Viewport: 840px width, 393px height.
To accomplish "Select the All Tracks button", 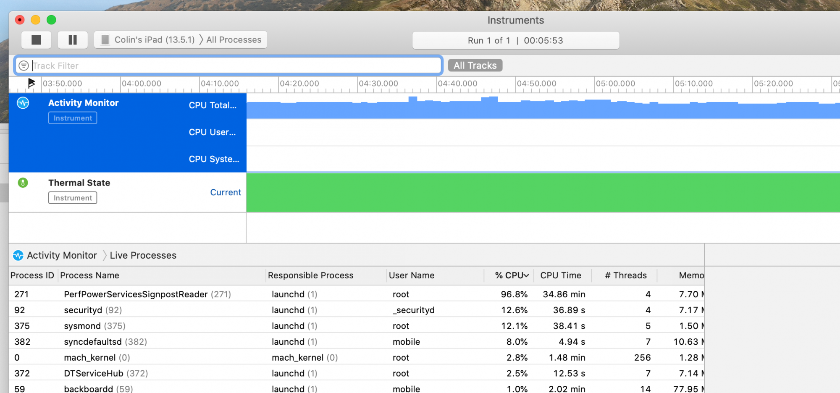I will point(475,65).
